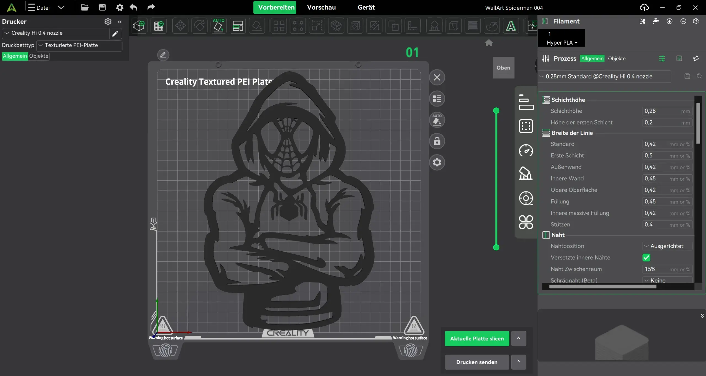Open the 0.28mm Standard process preset dropdown
Viewport: 706px width, 376px height.
tap(604, 76)
